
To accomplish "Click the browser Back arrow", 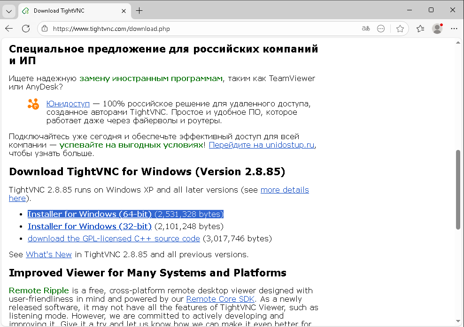I will 9,29.
